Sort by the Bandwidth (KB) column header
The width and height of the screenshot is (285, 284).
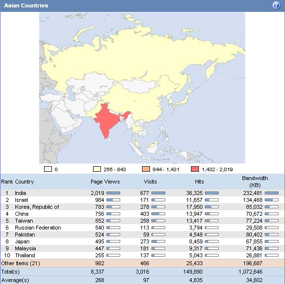255,182
